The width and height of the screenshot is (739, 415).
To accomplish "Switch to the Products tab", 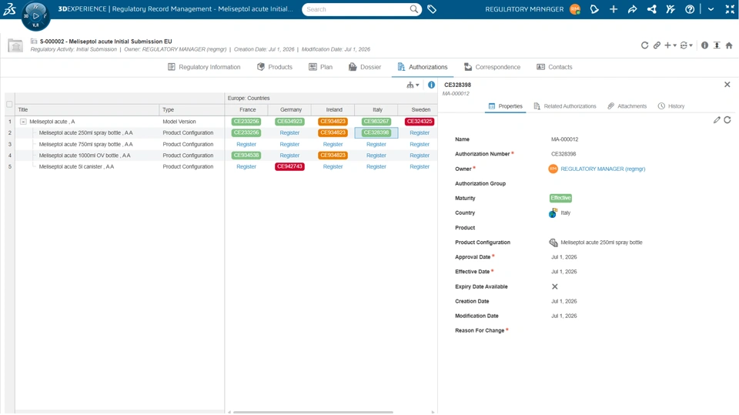I will [275, 67].
